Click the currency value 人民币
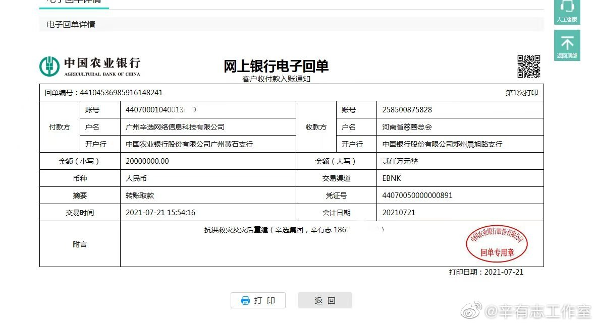Image resolution: width=597 pixels, height=325 pixels. pos(136,178)
